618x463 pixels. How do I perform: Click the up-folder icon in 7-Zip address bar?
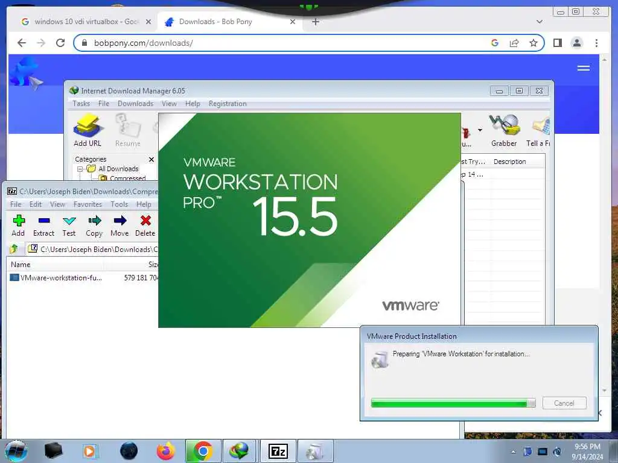click(14, 249)
